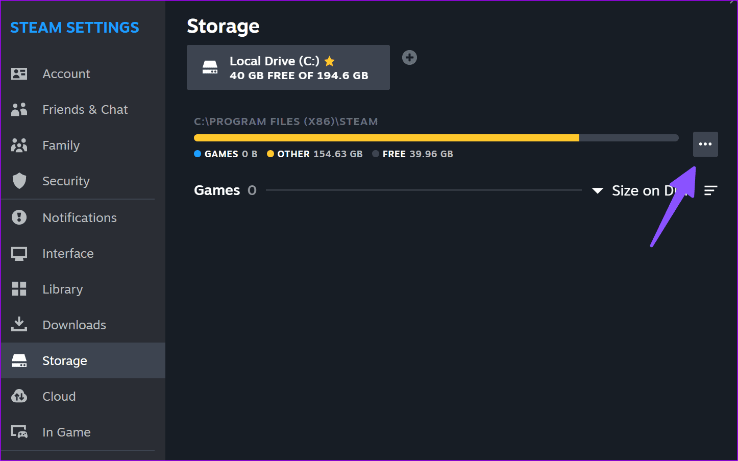738x461 pixels.
Task: Open the Library settings
Action: 83,289
